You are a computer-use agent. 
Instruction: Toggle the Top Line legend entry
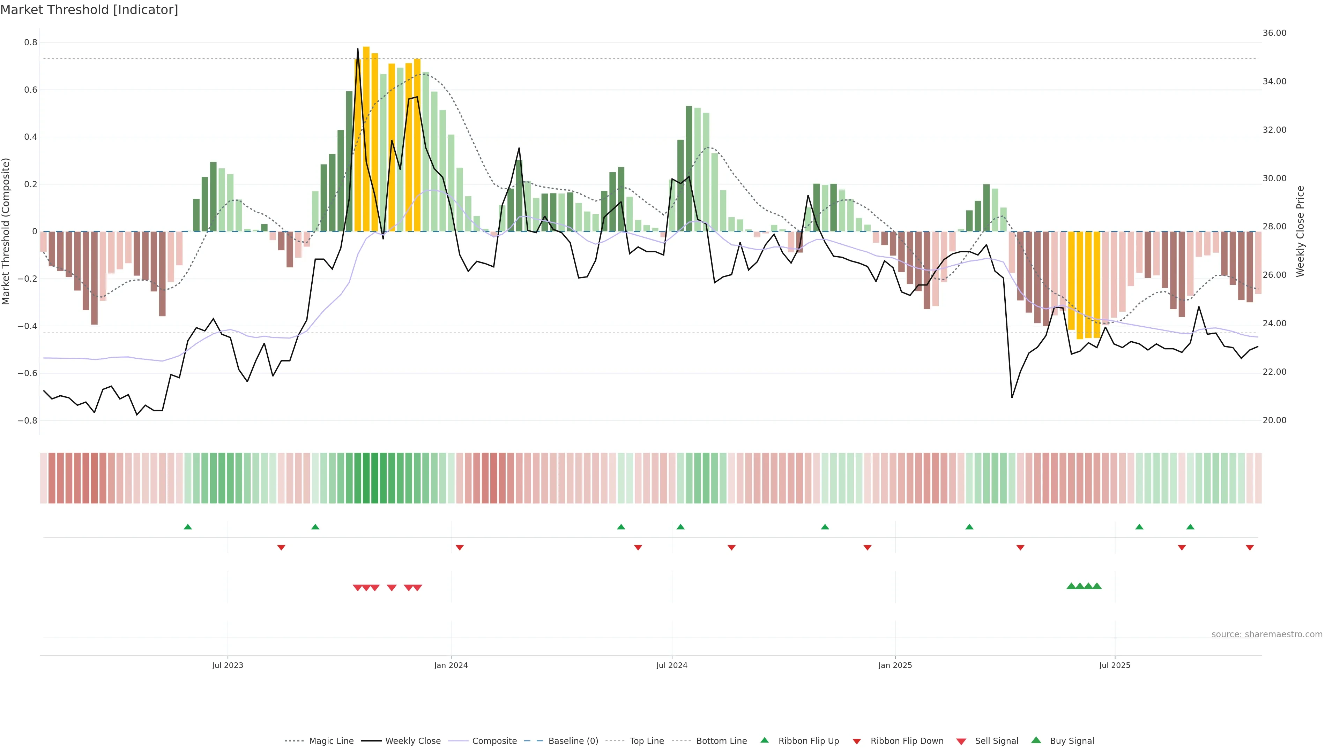tap(647, 741)
